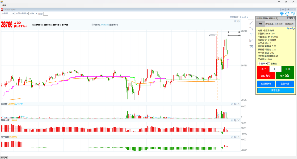
Task: Open the 檔案 menu
Action: coord(4,6)
